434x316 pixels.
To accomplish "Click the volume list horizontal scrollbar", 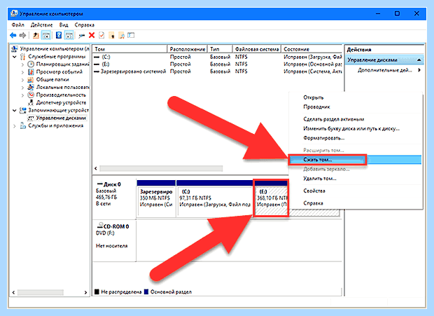I will (161, 168).
